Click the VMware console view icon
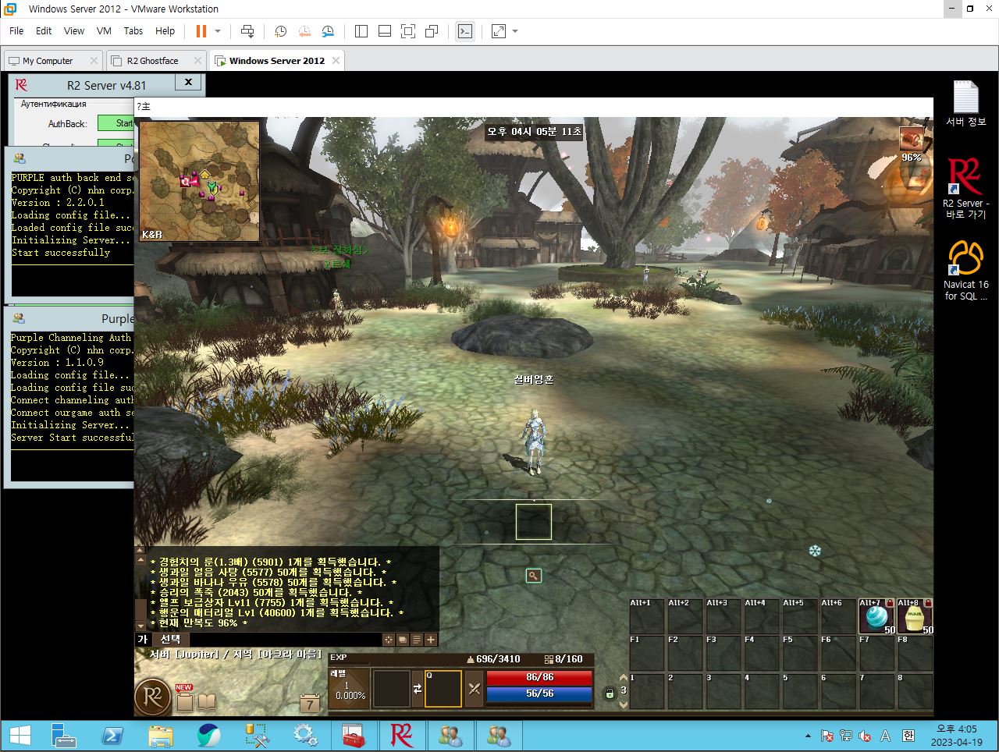This screenshot has height=752, width=999. point(465,31)
